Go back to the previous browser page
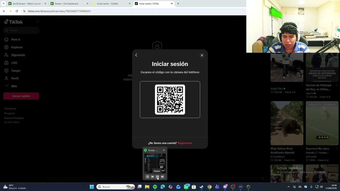 (x=4, y=11)
